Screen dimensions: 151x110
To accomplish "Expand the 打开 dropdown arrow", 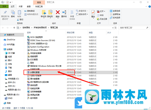I will 104,11.
